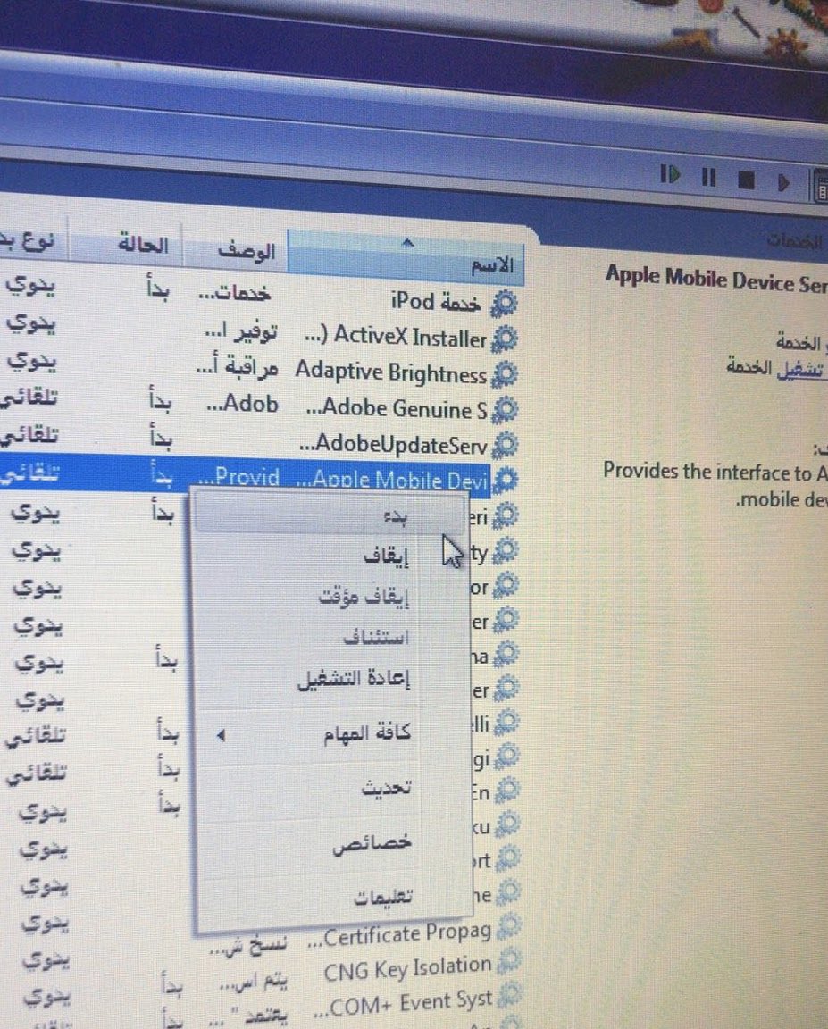Image resolution: width=828 pixels, height=1029 pixels.
Task: Open كافة المهام (All Tasks) submenu
Action: tap(366, 733)
